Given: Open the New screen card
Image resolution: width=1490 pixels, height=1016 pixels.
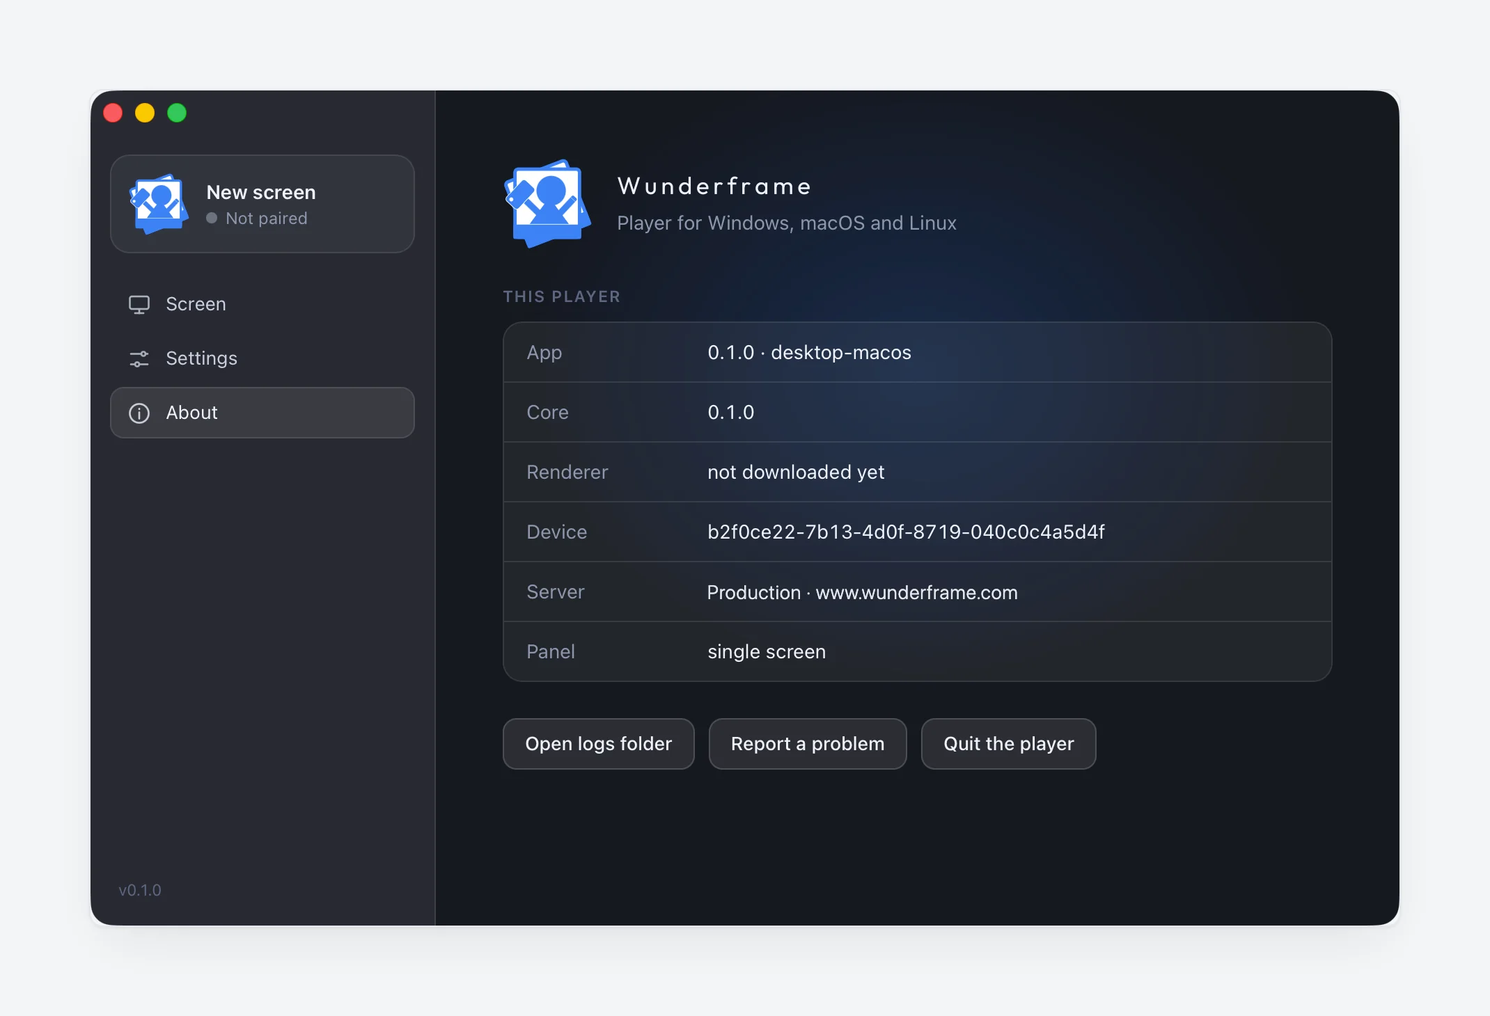Looking at the screenshot, I should point(262,204).
